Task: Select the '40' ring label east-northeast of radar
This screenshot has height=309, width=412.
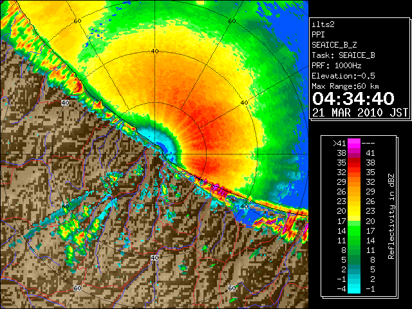Action: point(245,103)
